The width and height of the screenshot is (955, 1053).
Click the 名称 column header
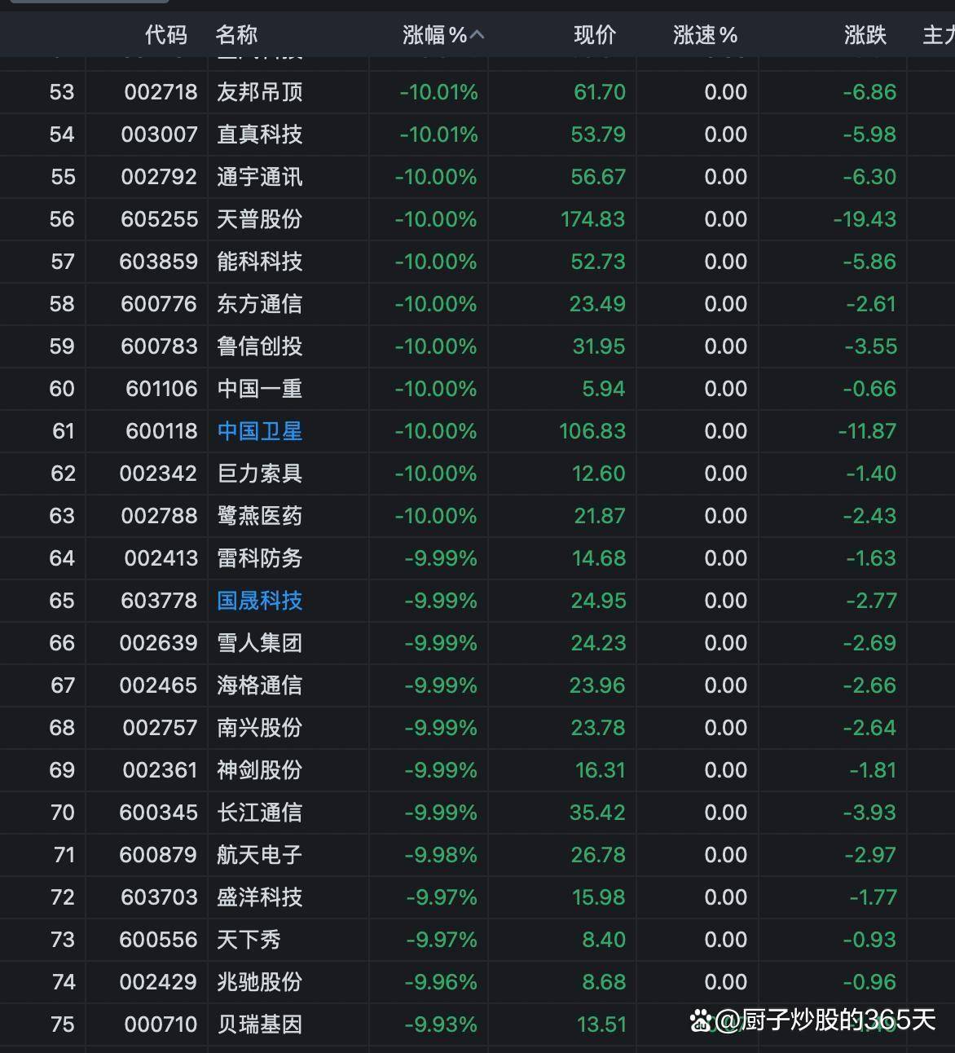[236, 35]
